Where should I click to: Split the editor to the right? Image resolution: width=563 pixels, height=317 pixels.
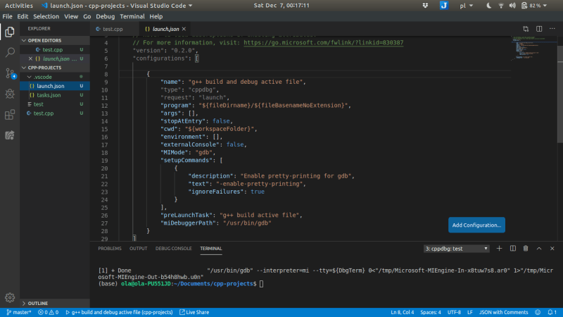coord(539,29)
